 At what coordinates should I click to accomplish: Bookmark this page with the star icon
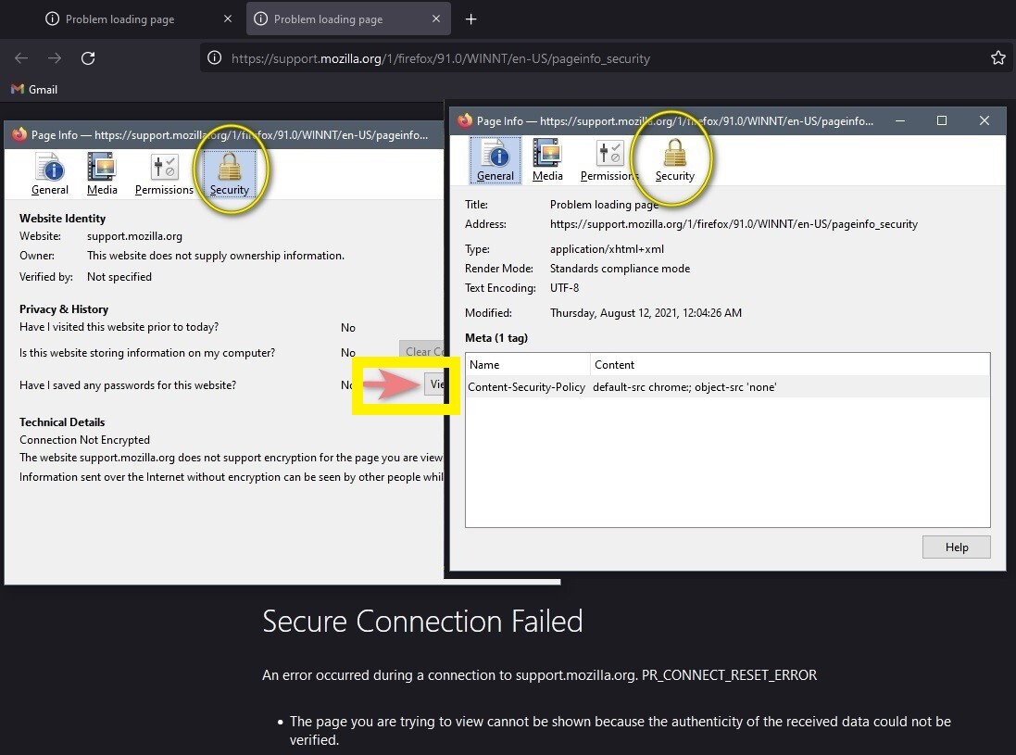point(997,57)
